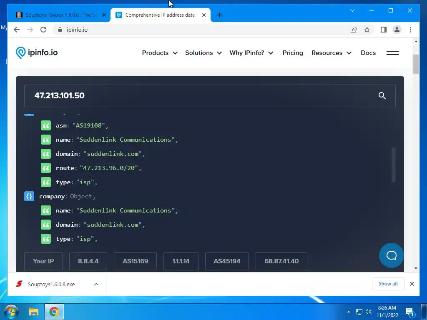
Task: Click the "47.213.96.0/20" route value
Action: point(109,168)
